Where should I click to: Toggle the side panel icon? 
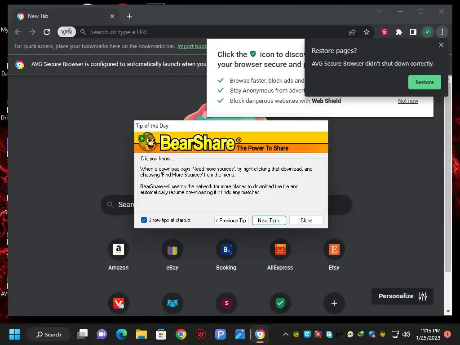pos(413,32)
